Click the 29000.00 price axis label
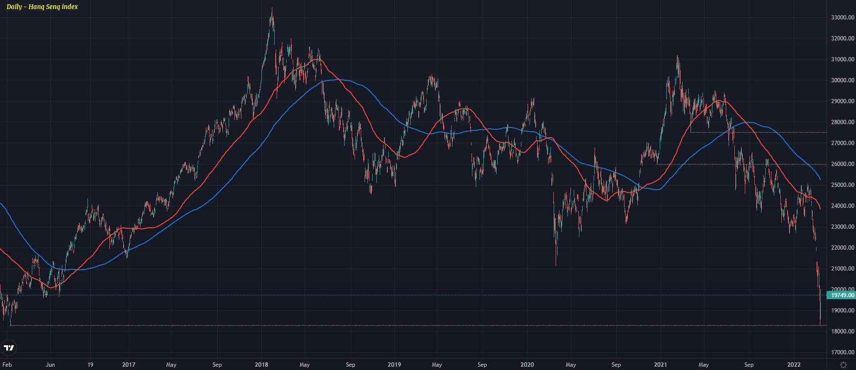856x370 pixels. tap(842, 101)
